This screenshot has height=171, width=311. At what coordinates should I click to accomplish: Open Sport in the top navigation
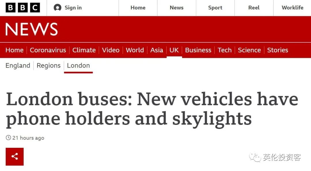[x=215, y=8]
